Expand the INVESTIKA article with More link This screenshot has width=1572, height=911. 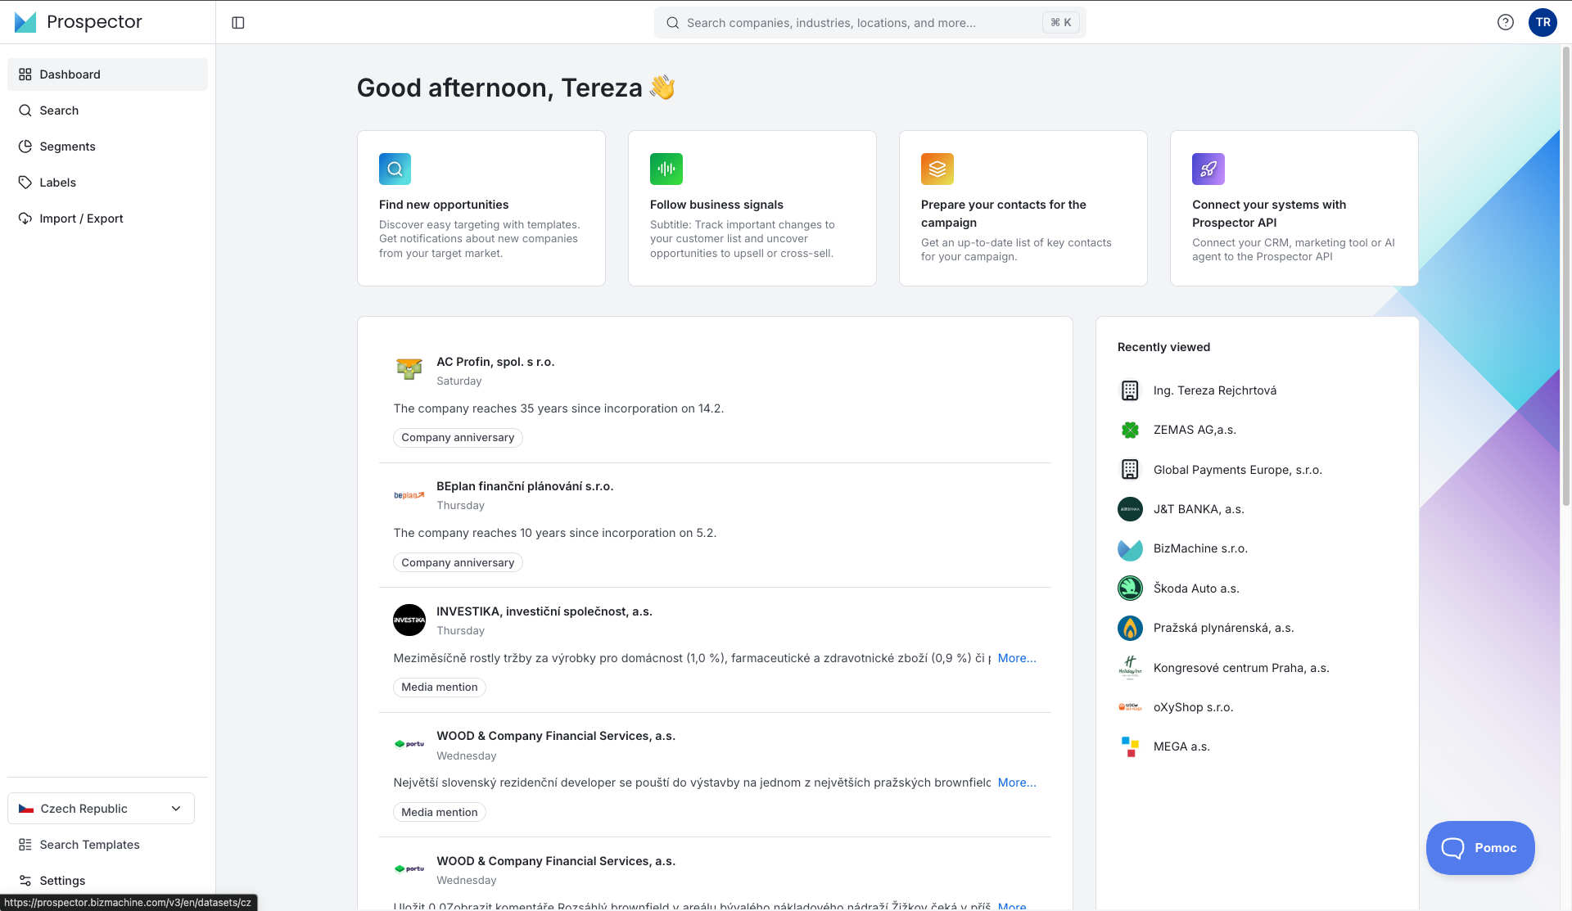point(1016,658)
